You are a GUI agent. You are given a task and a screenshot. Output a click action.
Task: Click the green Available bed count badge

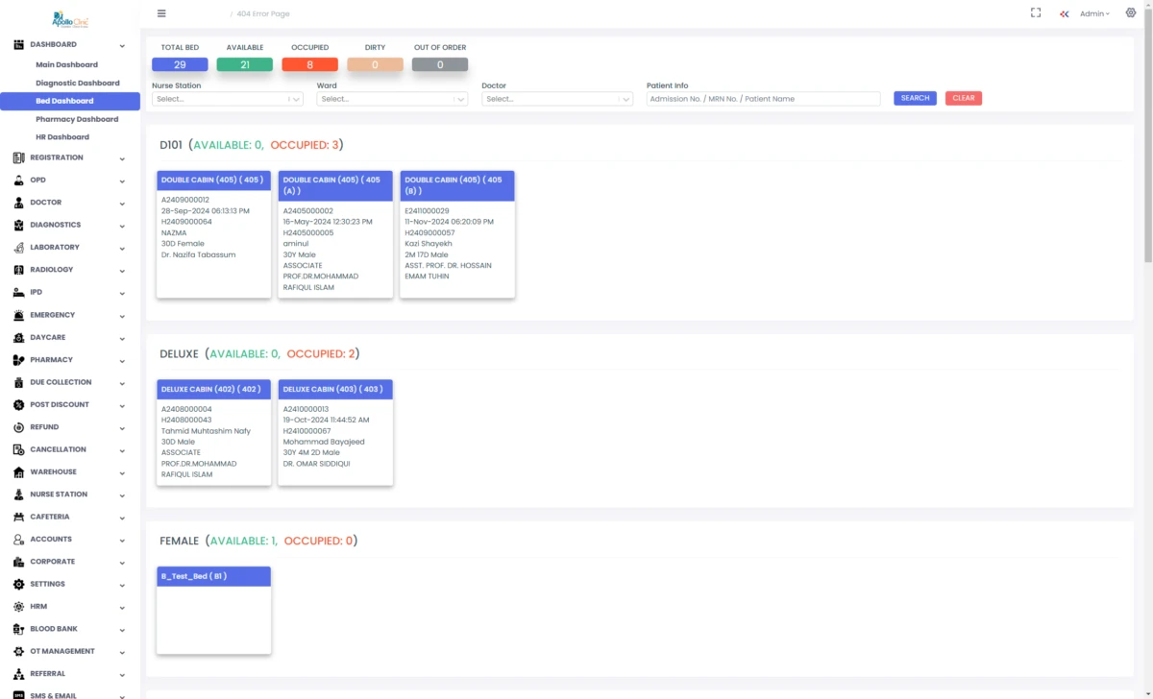pos(245,64)
